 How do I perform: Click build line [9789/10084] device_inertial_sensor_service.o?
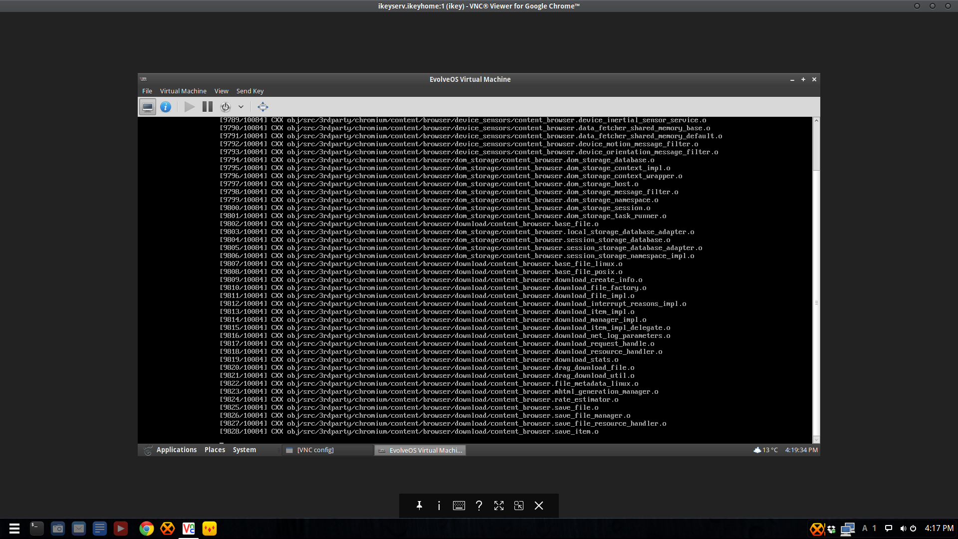[x=463, y=120]
